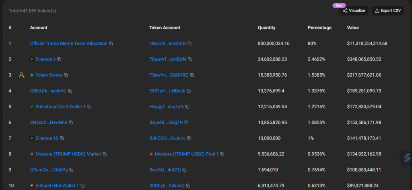Copy token account 3zya4B...5kSj7N

[x=186, y=123]
